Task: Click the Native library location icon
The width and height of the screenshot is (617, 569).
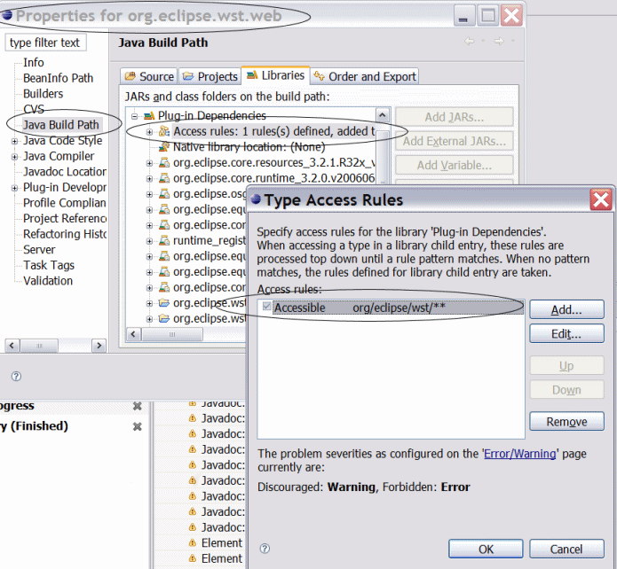Action: [164, 147]
